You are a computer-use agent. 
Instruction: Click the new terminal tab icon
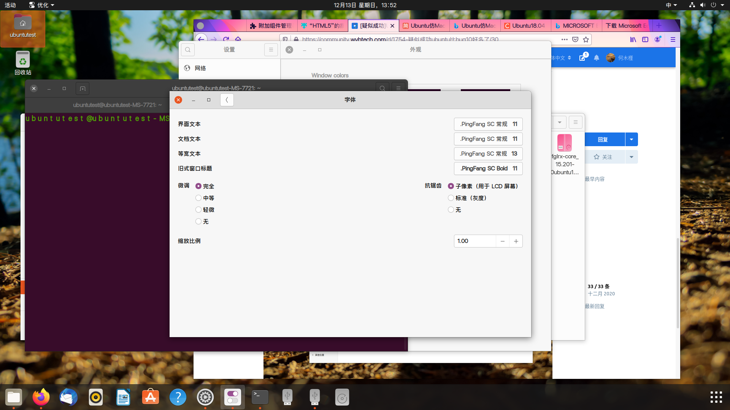tap(83, 88)
